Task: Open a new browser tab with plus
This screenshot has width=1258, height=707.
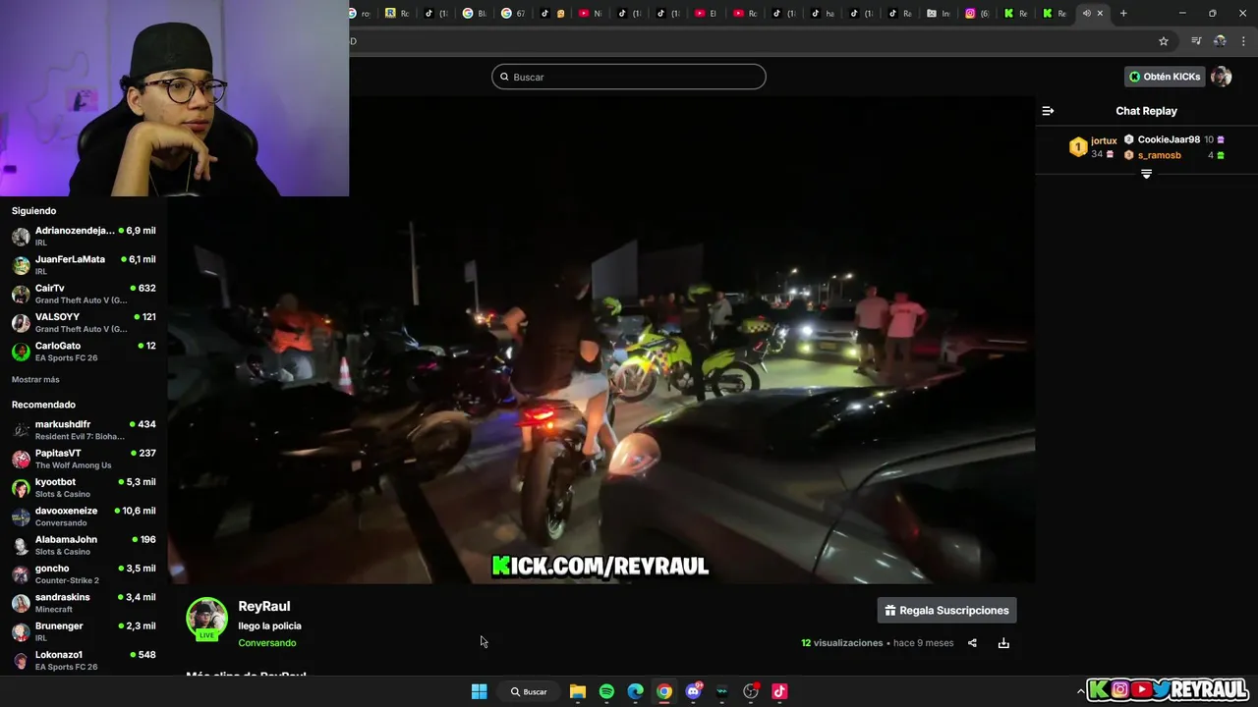Action: 1123,13
